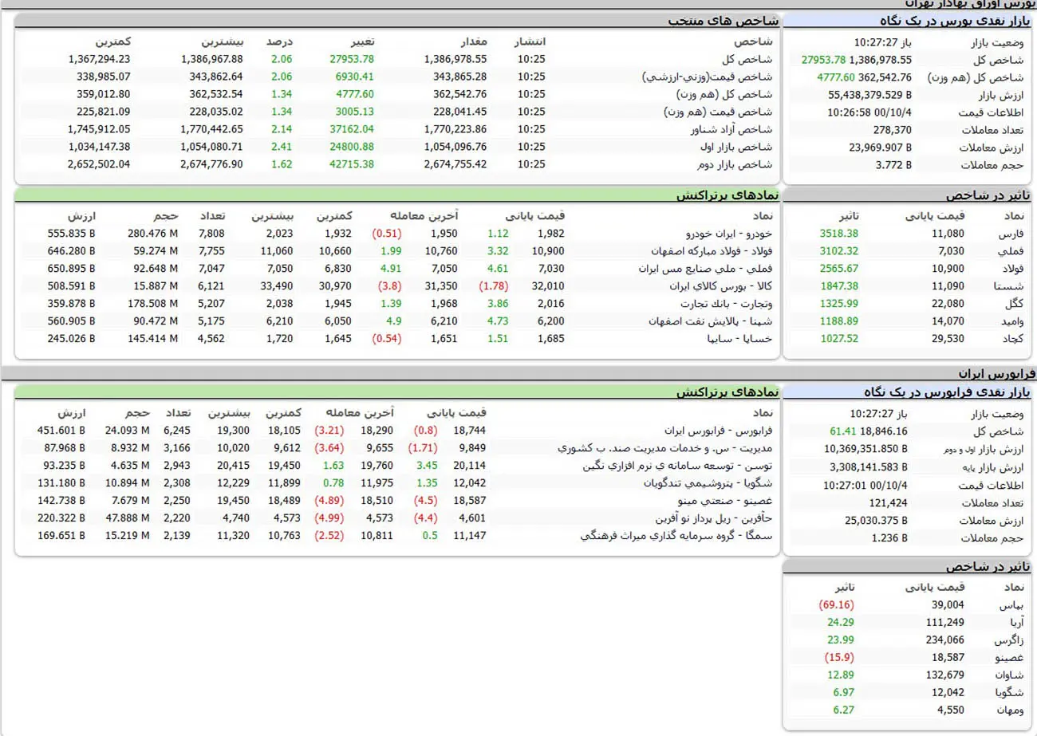
Task: Select شاخص کل row in selected indexes table
Action: (747, 58)
